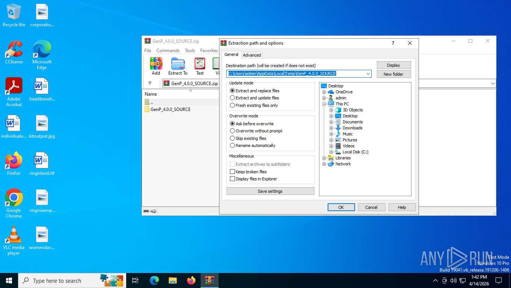Show hidden system tray icons
The height and width of the screenshot is (288, 511).
[435, 280]
